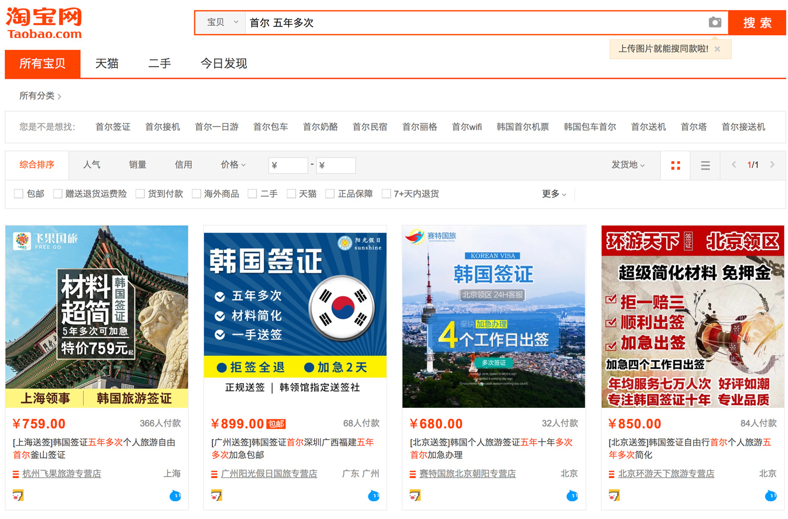Expand 更多 filter options
This screenshot has height=519, width=788.
tap(554, 194)
